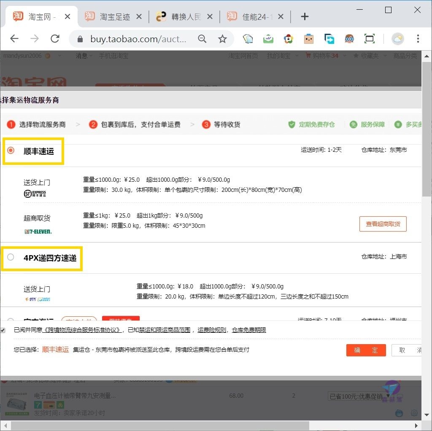This screenshot has width=432, height=431.
Task: Open the orange box-face extension icon
Action: pyautogui.click(x=308, y=38)
